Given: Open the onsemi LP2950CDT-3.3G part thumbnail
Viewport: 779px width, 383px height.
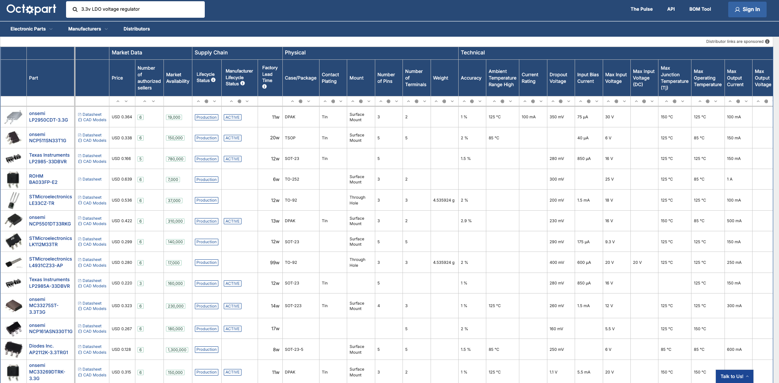Looking at the screenshot, I should (13, 117).
